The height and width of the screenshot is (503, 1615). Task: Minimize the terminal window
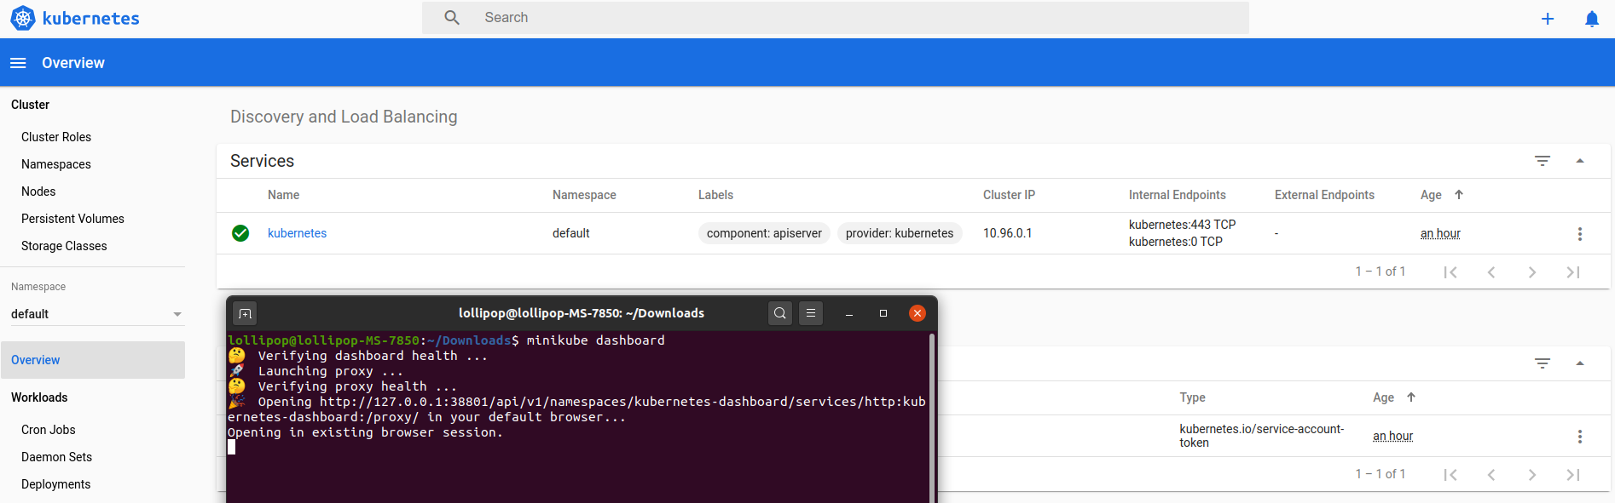849,313
